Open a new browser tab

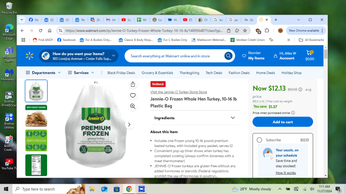[x=276, y=20]
